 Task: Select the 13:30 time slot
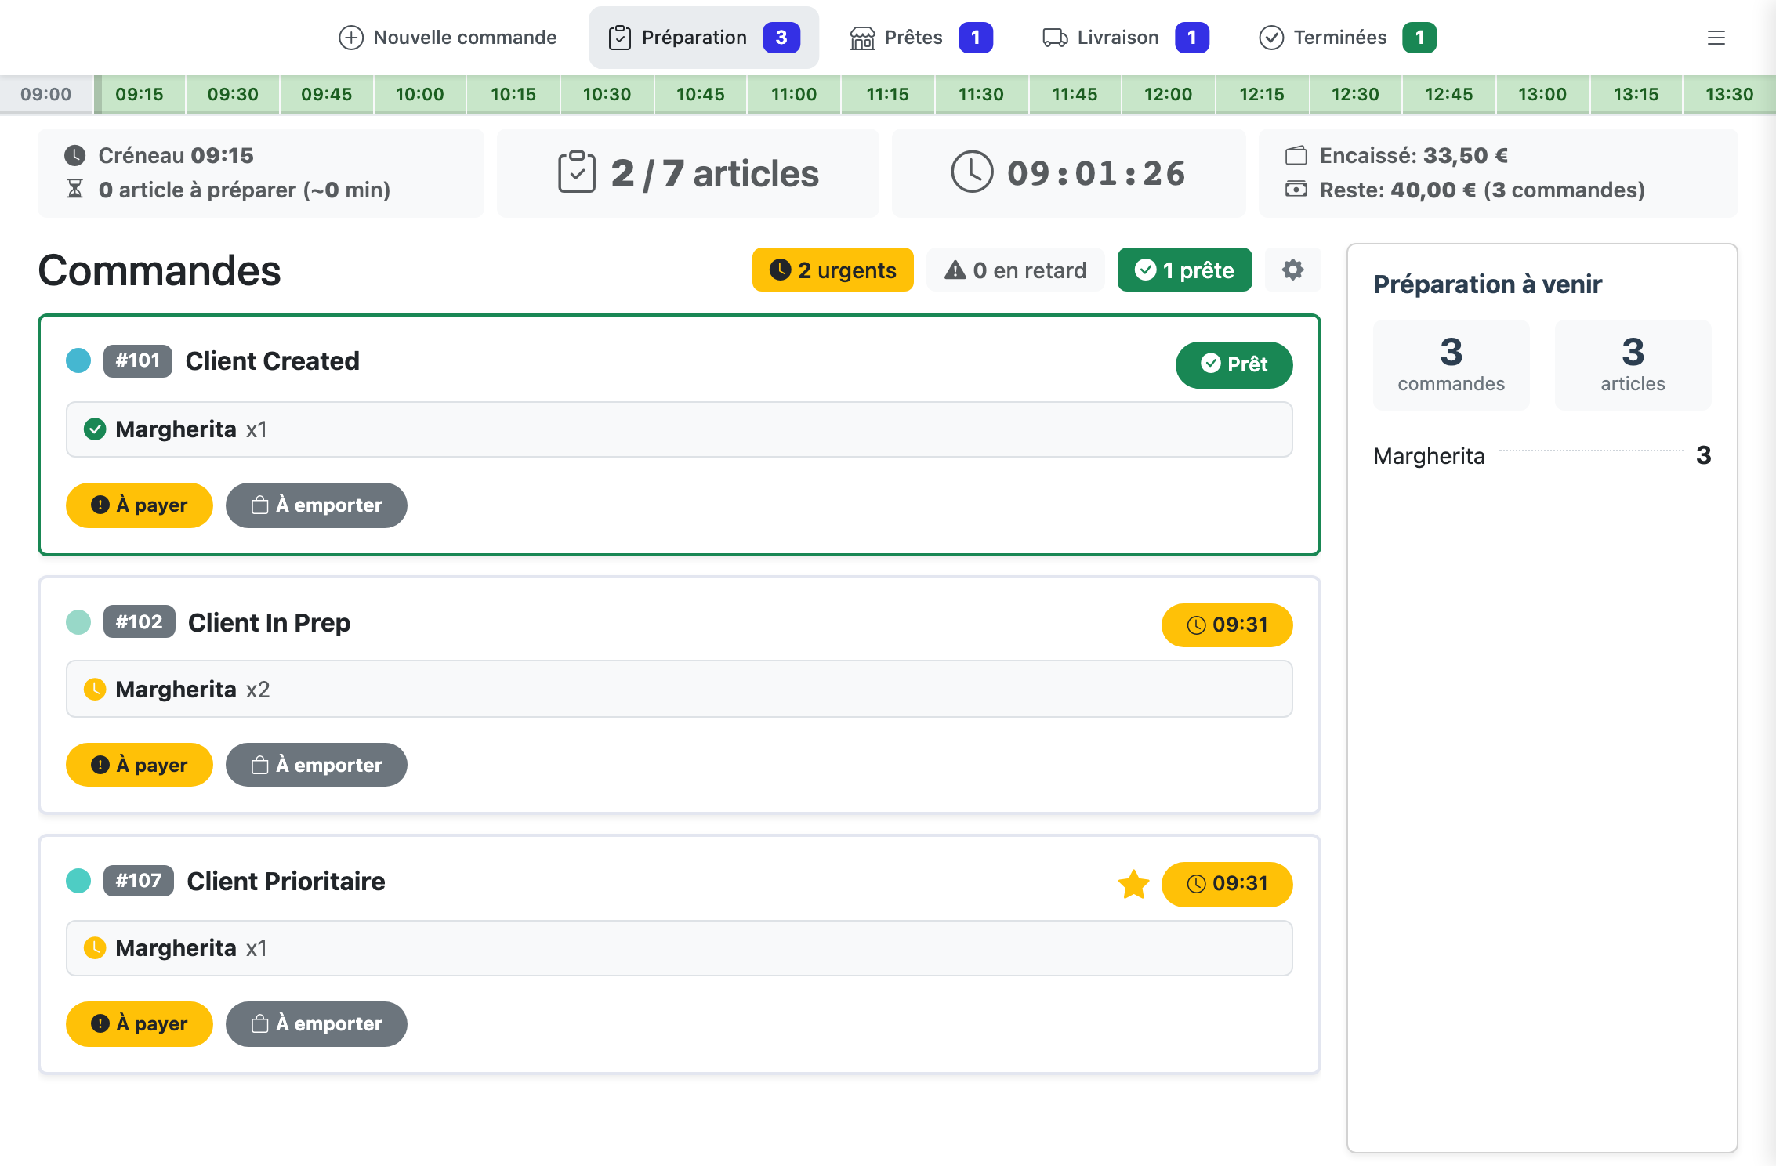point(1729,94)
